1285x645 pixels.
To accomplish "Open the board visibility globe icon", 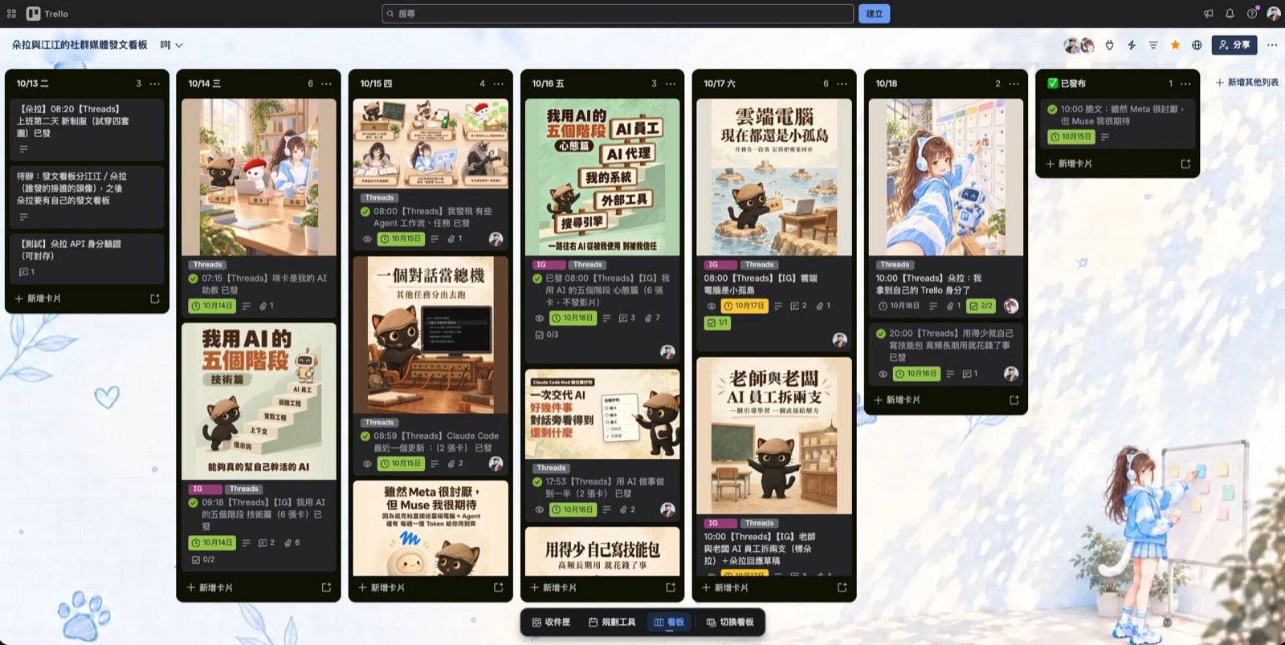I will click(1197, 45).
